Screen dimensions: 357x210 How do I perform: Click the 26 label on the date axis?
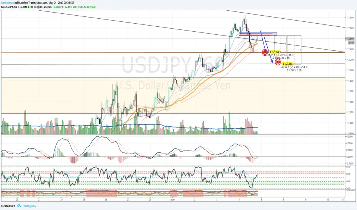point(106,200)
